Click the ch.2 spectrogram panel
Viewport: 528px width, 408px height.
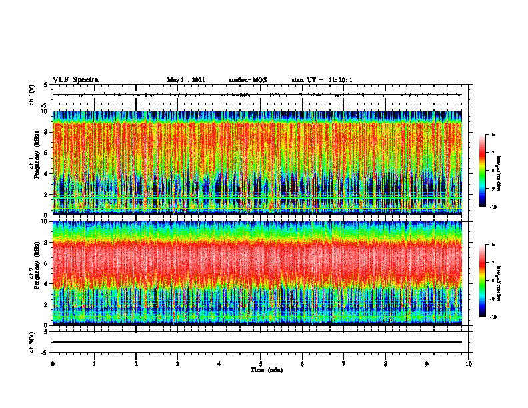pyautogui.click(x=257, y=273)
